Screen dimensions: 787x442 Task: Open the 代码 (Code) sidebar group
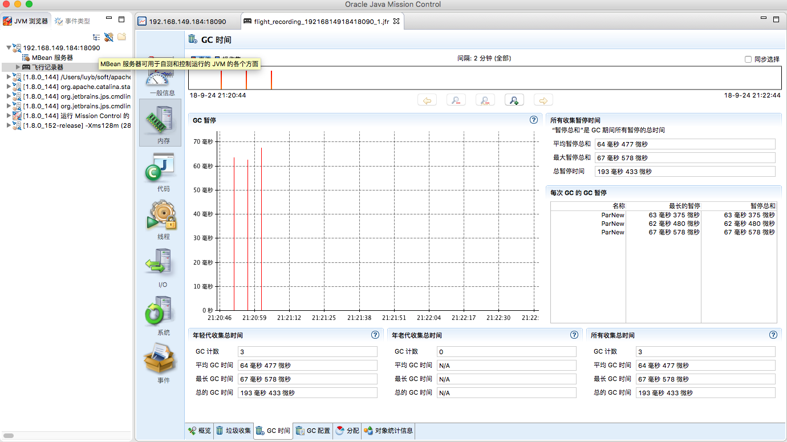[x=160, y=171]
